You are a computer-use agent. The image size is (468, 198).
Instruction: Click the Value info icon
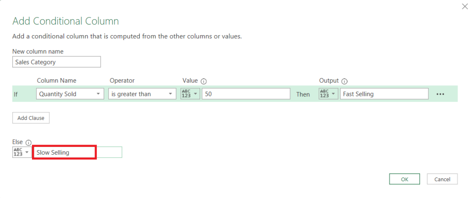(204, 81)
